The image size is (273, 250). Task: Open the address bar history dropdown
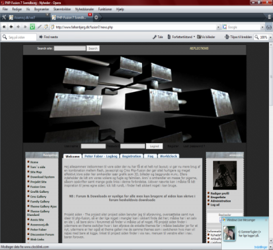click(218, 27)
